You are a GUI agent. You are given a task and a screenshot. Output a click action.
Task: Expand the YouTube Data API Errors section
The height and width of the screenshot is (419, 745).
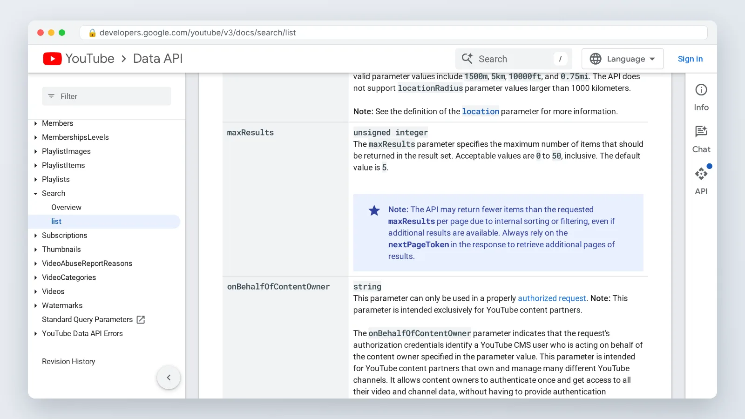click(35, 333)
